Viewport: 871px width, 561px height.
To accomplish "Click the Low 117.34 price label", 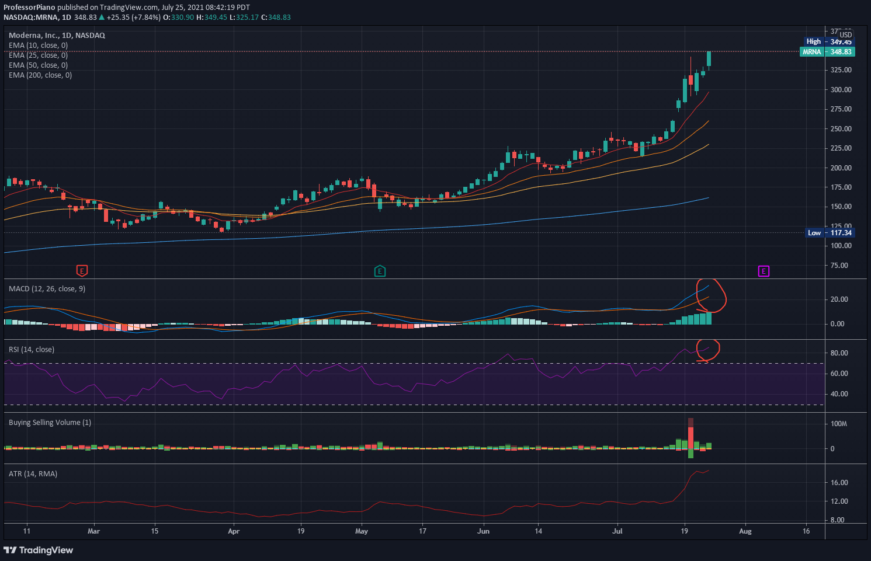I will pyautogui.click(x=830, y=232).
